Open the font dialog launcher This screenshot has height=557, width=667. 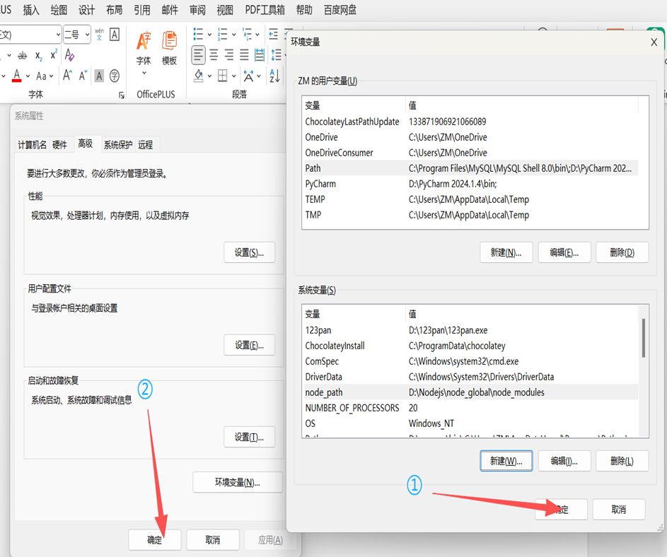coord(122,95)
